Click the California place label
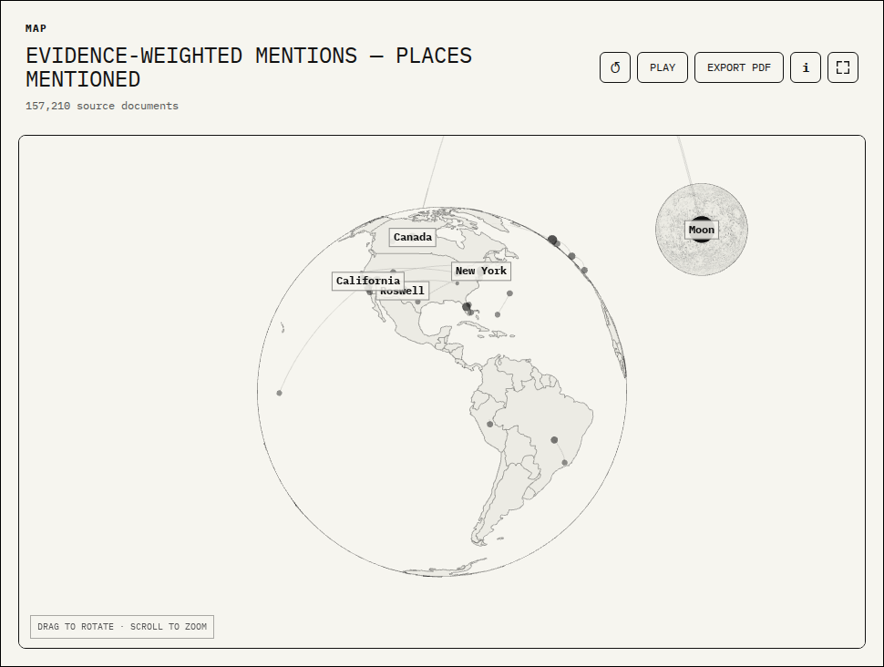884x667 pixels. click(x=367, y=281)
